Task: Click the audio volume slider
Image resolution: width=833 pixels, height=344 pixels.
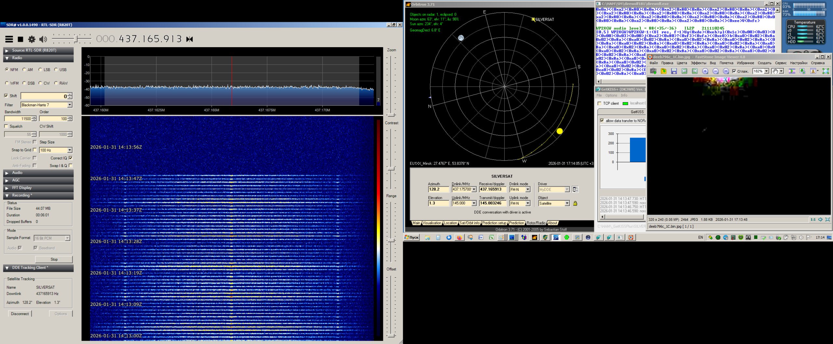Action: (x=76, y=39)
